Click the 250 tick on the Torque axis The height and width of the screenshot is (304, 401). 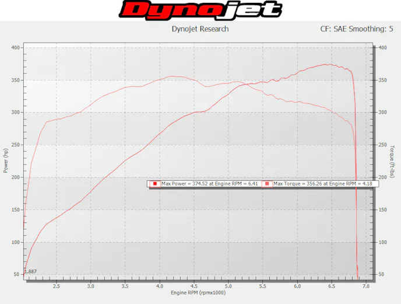[384, 145]
